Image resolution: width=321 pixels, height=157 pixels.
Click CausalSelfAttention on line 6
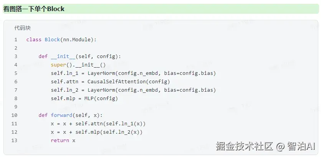pyautogui.click(x=116, y=82)
